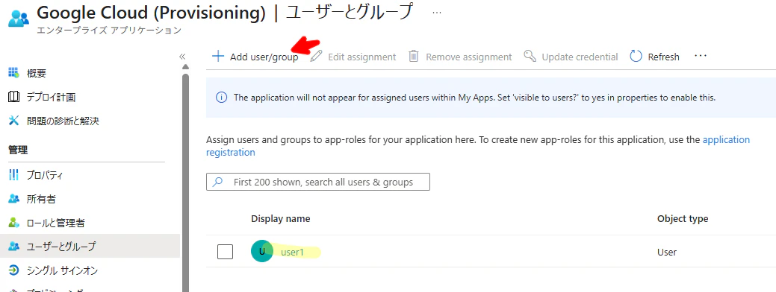Sort by the Object type column header
The height and width of the screenshot is (292, 776).
(x=683, y=218)
